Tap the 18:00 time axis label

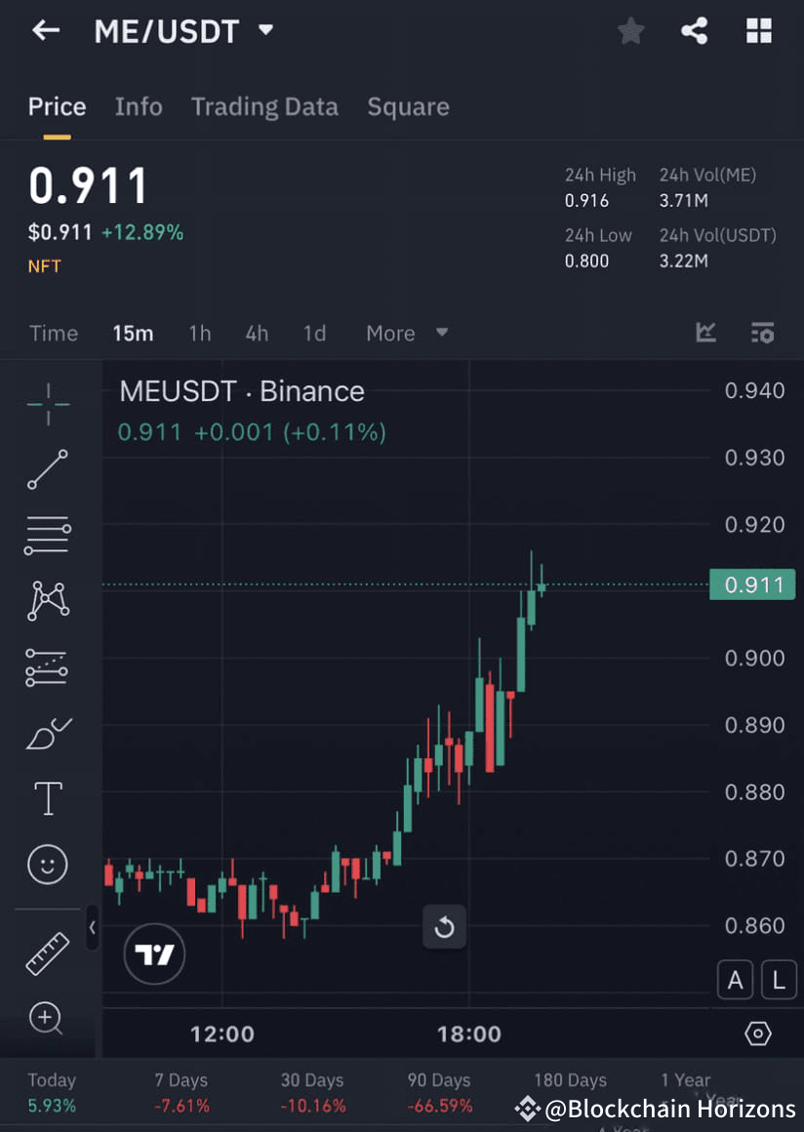pyautogui.click(x=469, y=1034)
